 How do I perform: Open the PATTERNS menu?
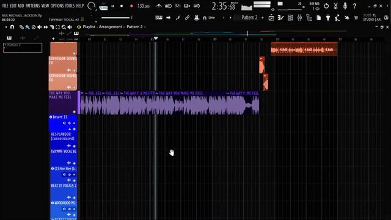click(x=32, y=5)
